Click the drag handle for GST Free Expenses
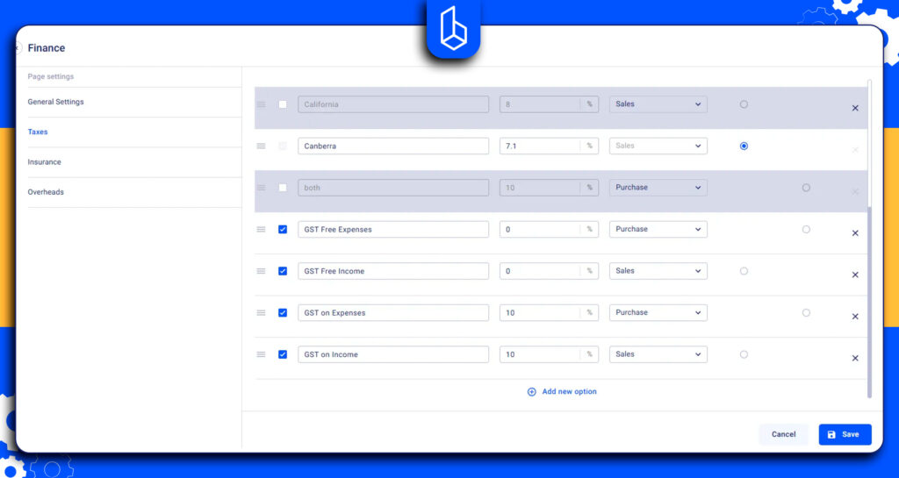Viewport: 899px width, 478px height. coord(261,230)
